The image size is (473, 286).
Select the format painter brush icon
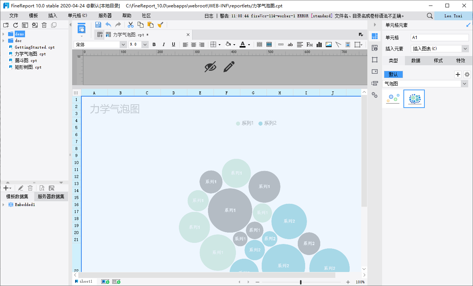pyautogui.click(x=160, y=25)
